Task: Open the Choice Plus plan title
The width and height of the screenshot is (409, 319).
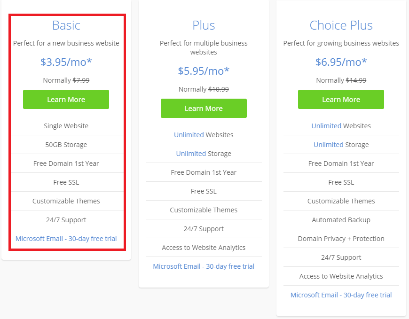Action: pyautogui.click(x=341, y=25)
